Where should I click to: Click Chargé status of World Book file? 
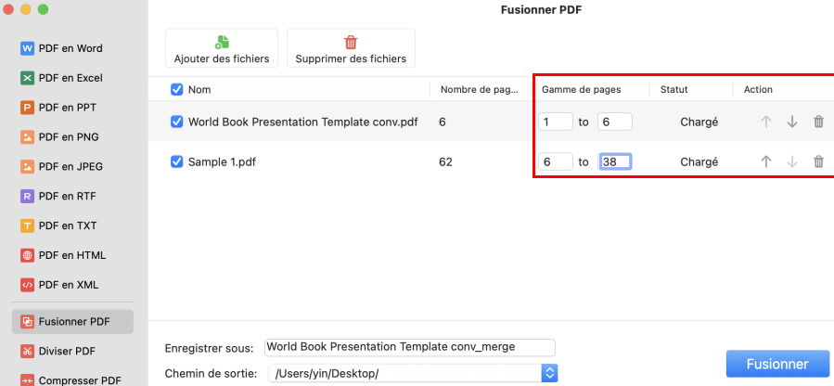(699, 122)
